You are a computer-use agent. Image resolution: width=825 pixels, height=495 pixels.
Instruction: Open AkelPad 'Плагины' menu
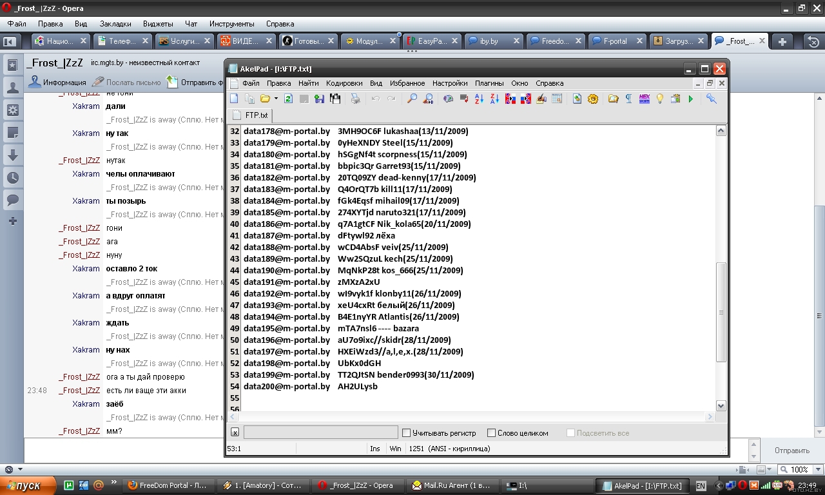489,83
